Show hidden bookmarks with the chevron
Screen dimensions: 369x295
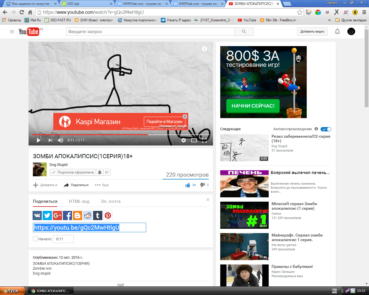[330, 20]
